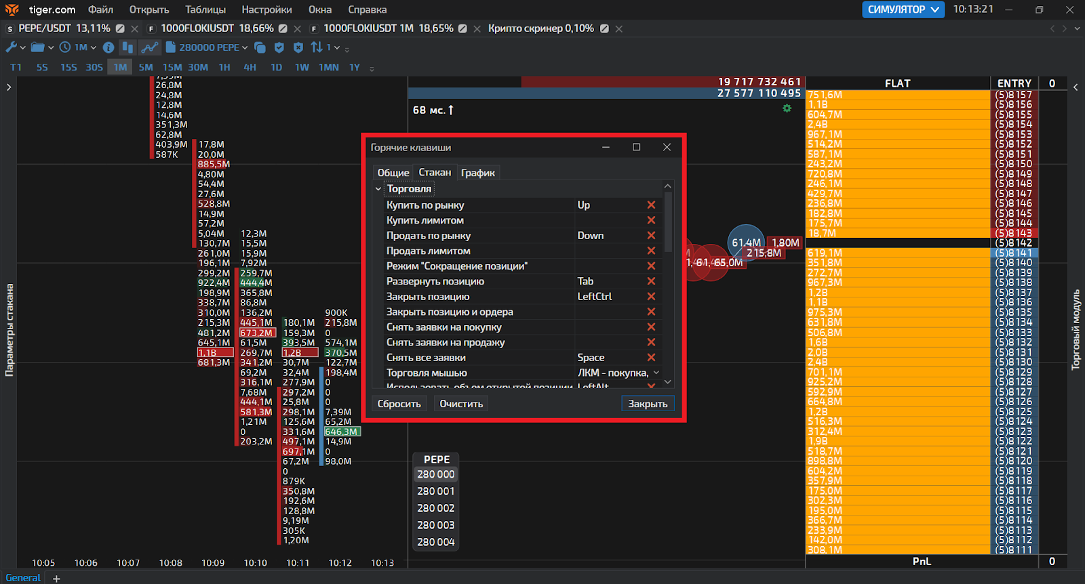Toggle the order book columns view button
This screenshot has height=584, width=1085.
[x=127, y=47]
